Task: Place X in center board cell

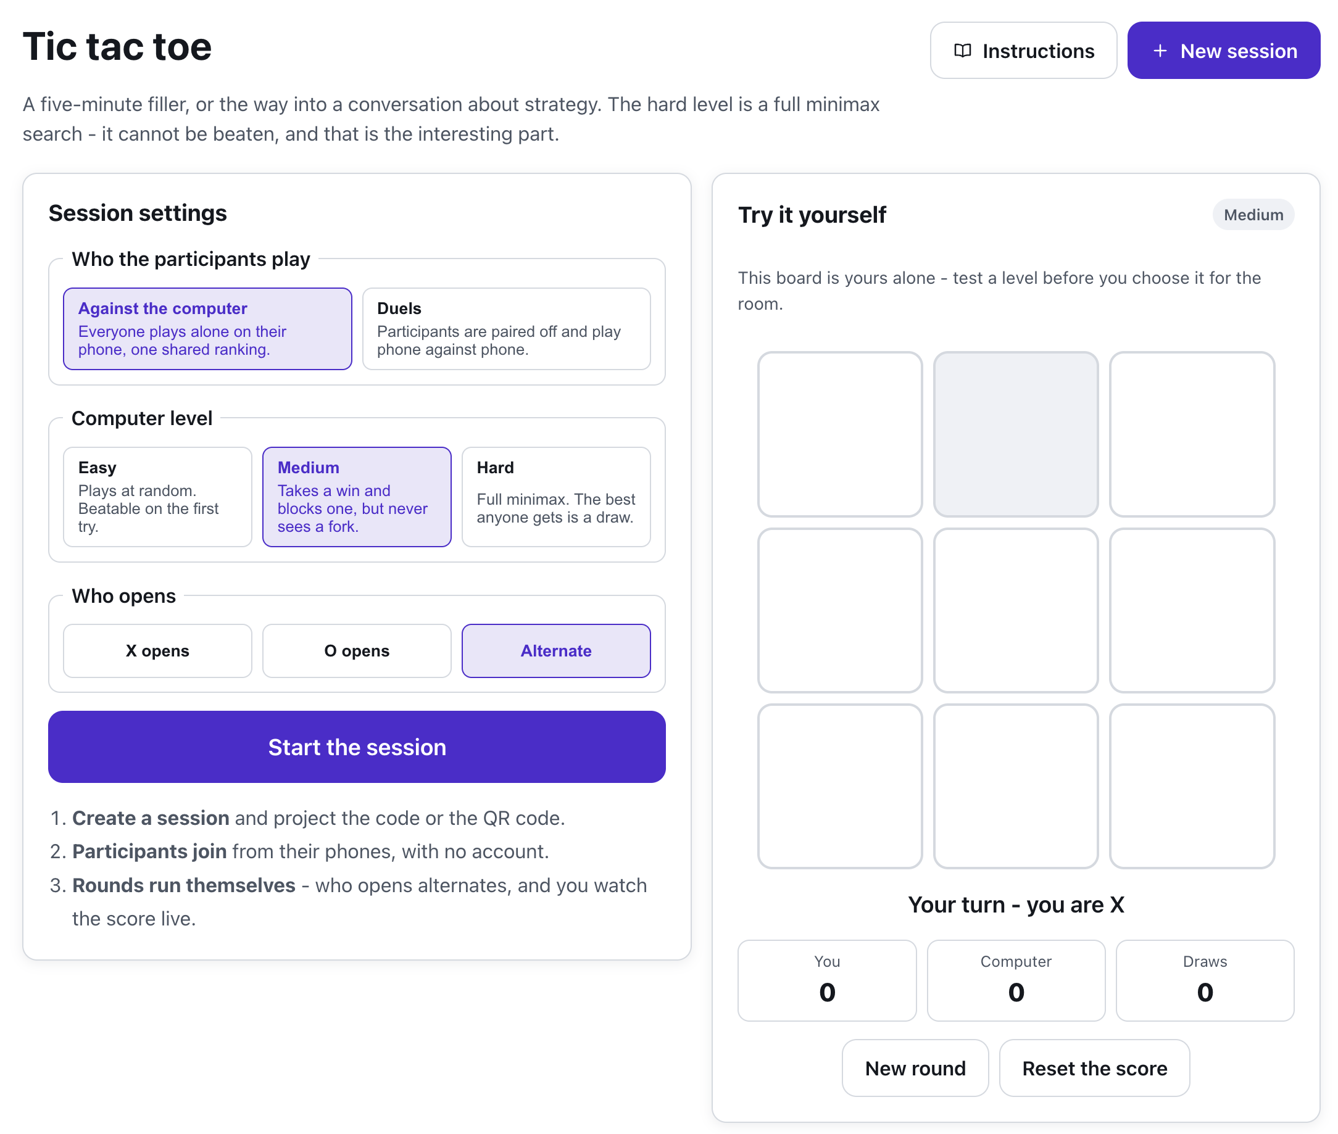Action: [1016, 610]
